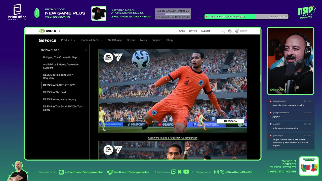Click the green gem promo code icon

point(37,13)
